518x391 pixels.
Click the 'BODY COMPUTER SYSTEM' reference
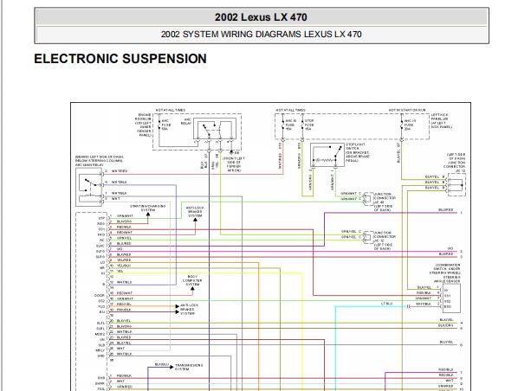[x=192, y=280]
